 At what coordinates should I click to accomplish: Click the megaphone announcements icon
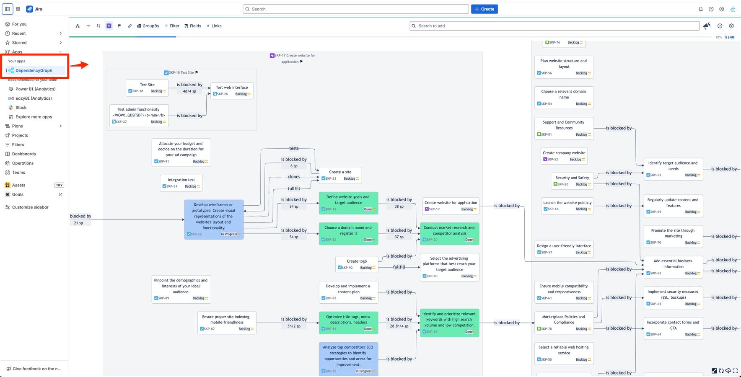707,26
